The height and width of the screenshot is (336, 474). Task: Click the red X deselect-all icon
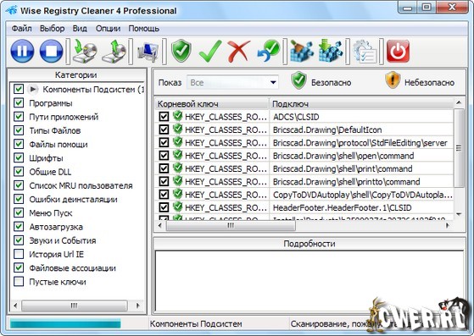[239, 51]
